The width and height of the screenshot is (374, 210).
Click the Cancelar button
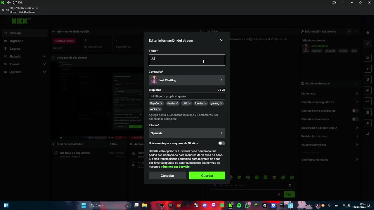tap(167, 176)
